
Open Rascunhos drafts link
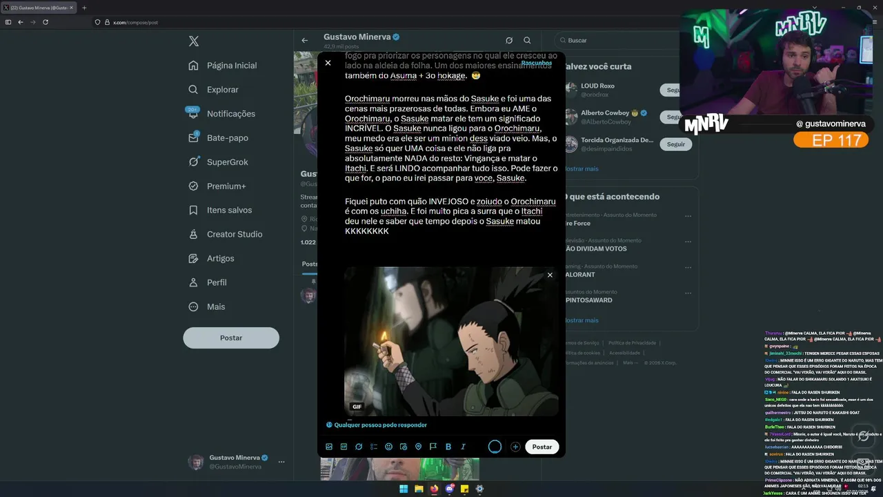pyautogui.click(x=537, y=63)
